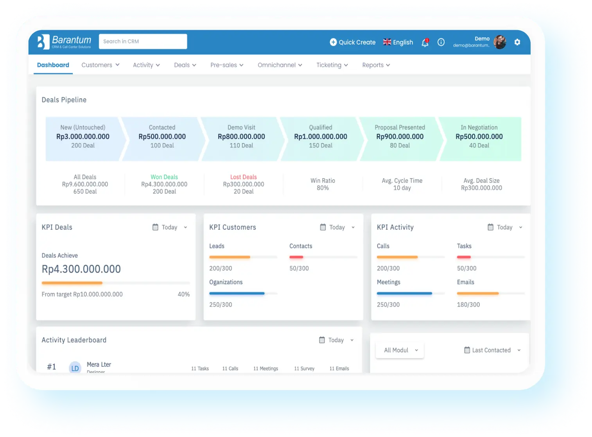The width and height of the screenshot is (592, 437).
Task: Open the All Modul dropdown
Action: click(x=399, y=350)
